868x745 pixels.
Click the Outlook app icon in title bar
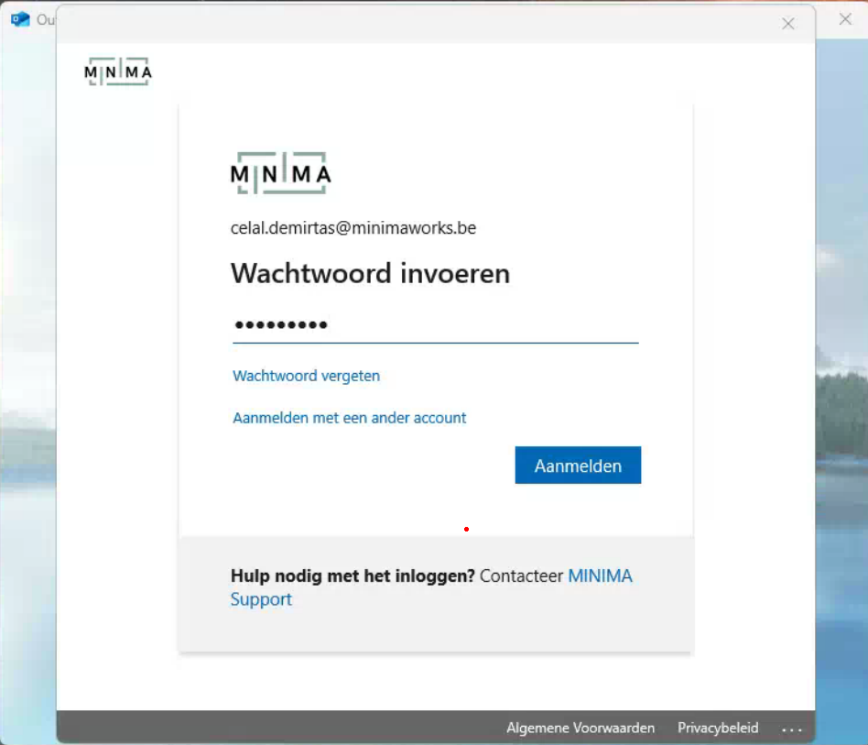click(x=20, y=19)
